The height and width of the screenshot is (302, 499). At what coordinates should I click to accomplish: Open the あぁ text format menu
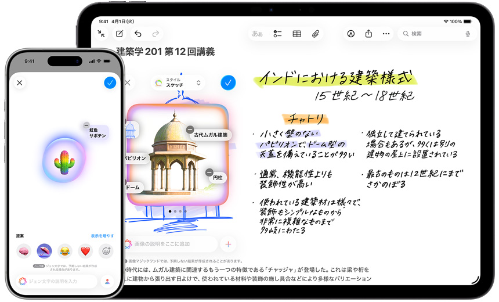(x=257, y=34)
